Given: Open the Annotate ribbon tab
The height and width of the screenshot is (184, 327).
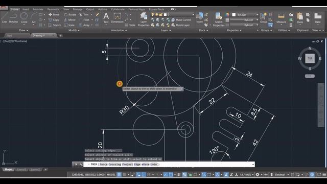Looking at the screenshot, I should pyautogui.click(x=38, y=9).
